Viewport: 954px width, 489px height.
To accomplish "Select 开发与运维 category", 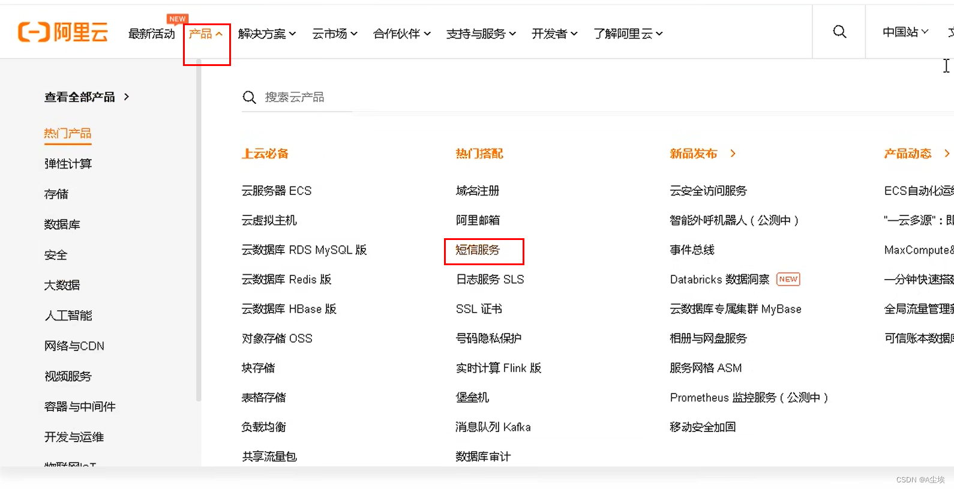I will (x=74, y=437).
